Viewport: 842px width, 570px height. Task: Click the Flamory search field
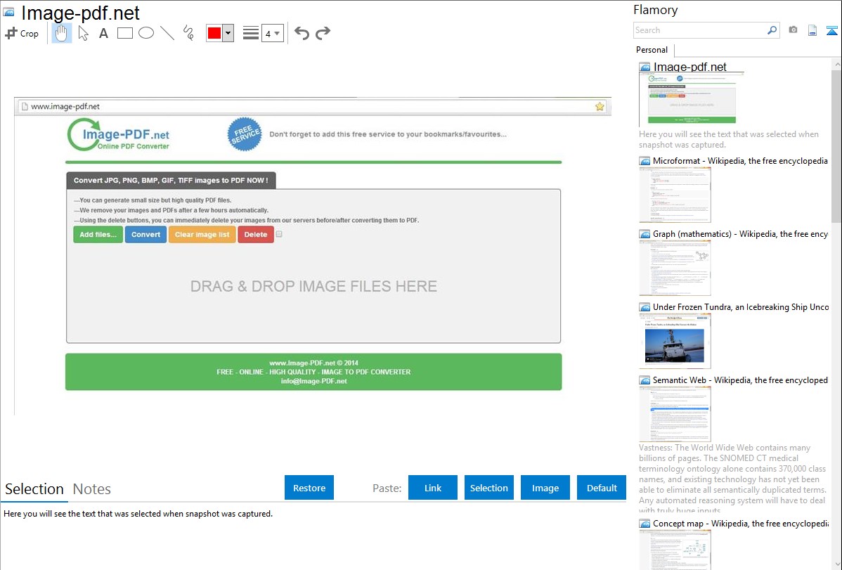tap(700, 30)
